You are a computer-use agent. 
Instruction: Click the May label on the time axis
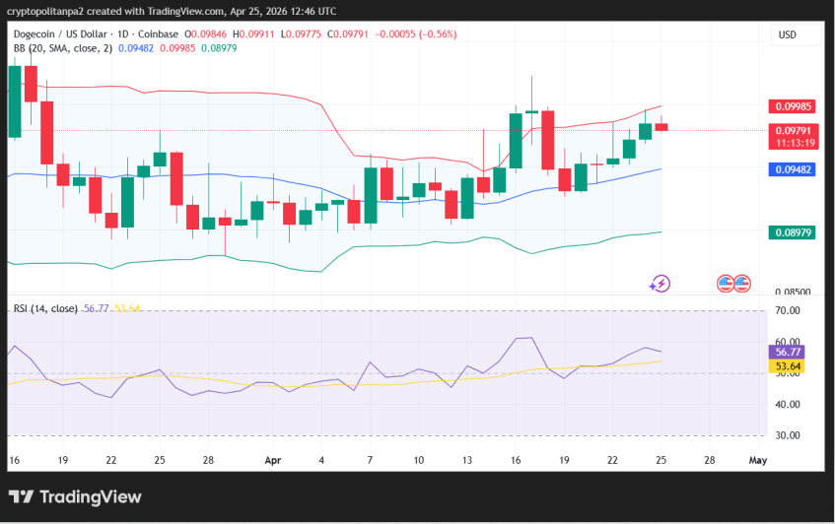click(x=757, y=460)
